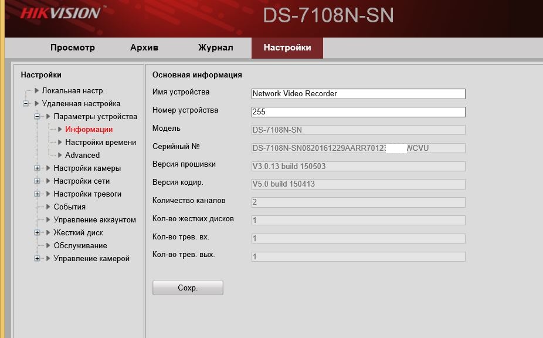Expand the Настройки камеры node
The image size is (543, 338).
[x=37, y=168]
